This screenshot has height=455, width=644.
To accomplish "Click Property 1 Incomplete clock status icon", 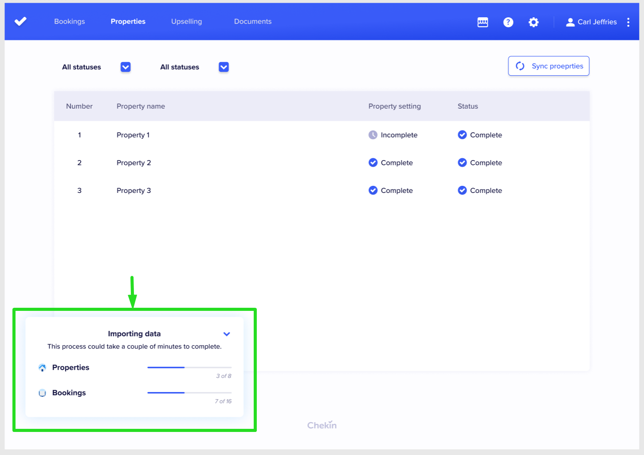I will tap(373, 135).
